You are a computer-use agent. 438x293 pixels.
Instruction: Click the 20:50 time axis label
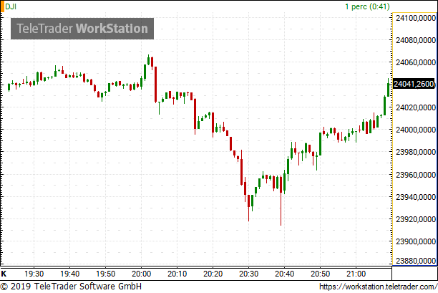(x=320, y=274)
